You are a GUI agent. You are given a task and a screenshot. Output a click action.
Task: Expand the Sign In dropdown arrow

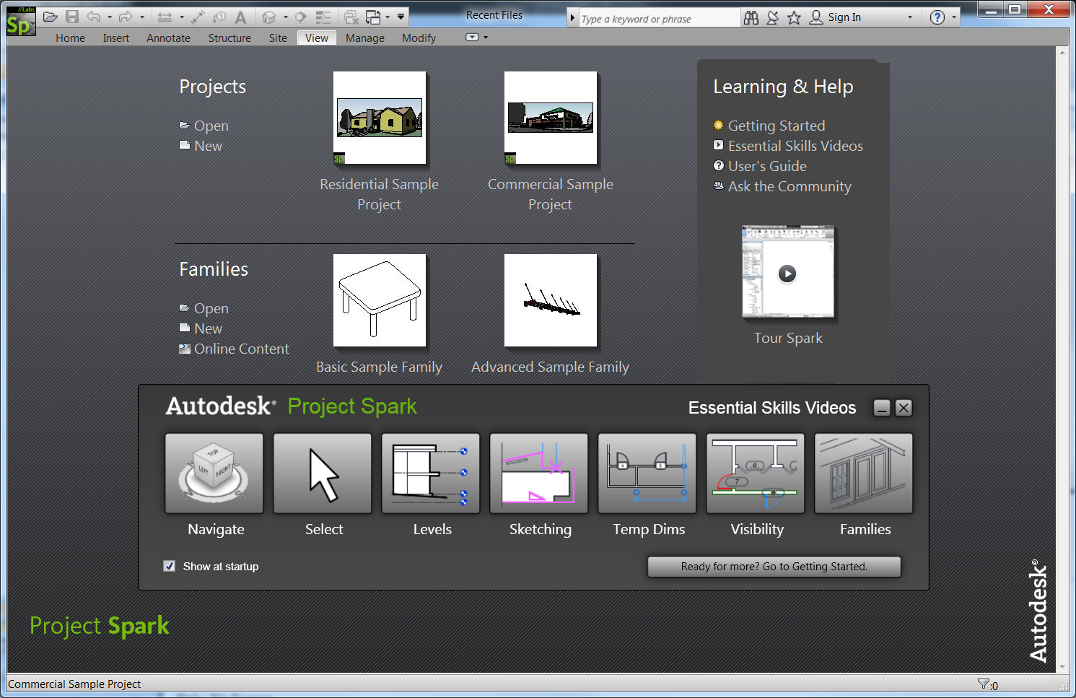pyautogui.click(x=909, y=17)
